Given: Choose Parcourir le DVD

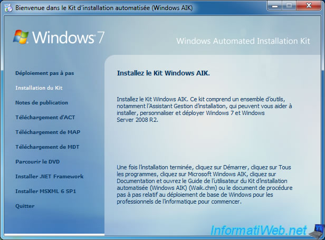Looking at the screenshot, I should point(37,161).
